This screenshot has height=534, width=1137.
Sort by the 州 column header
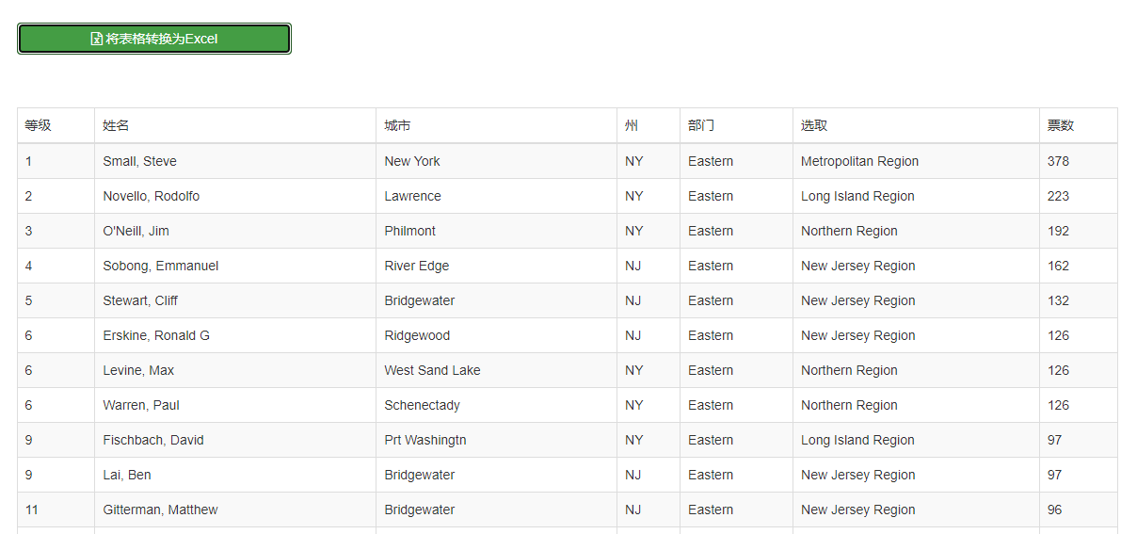click(632, 125)
